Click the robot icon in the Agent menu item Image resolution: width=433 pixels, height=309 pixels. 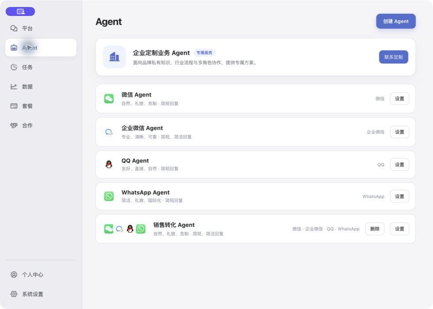(14, 48)
